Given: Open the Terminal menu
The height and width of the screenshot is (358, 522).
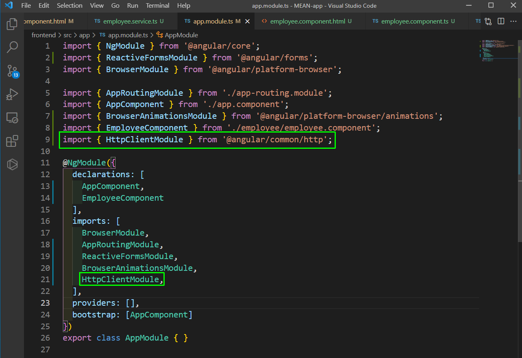Looking at the screenshot, I should 157,6.
